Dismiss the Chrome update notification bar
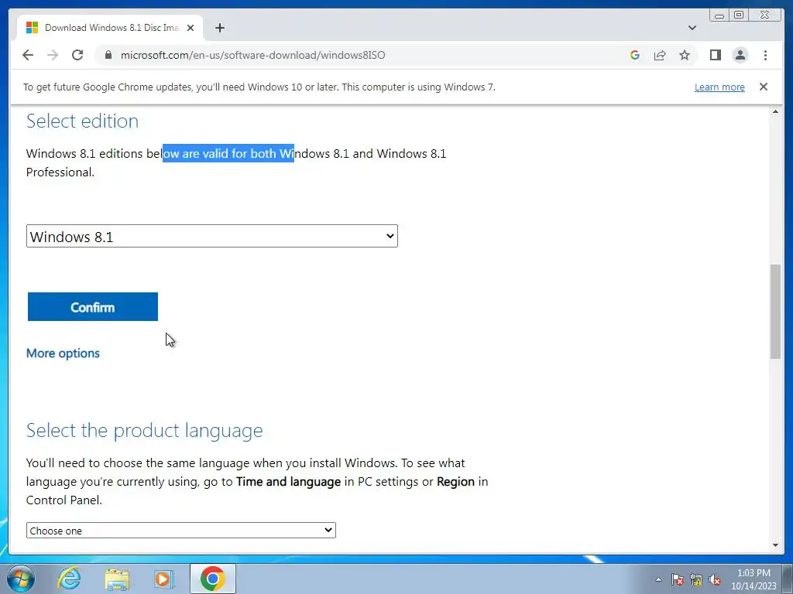The height and width of the screenshot is (594, 793). (x=763, y=87)
